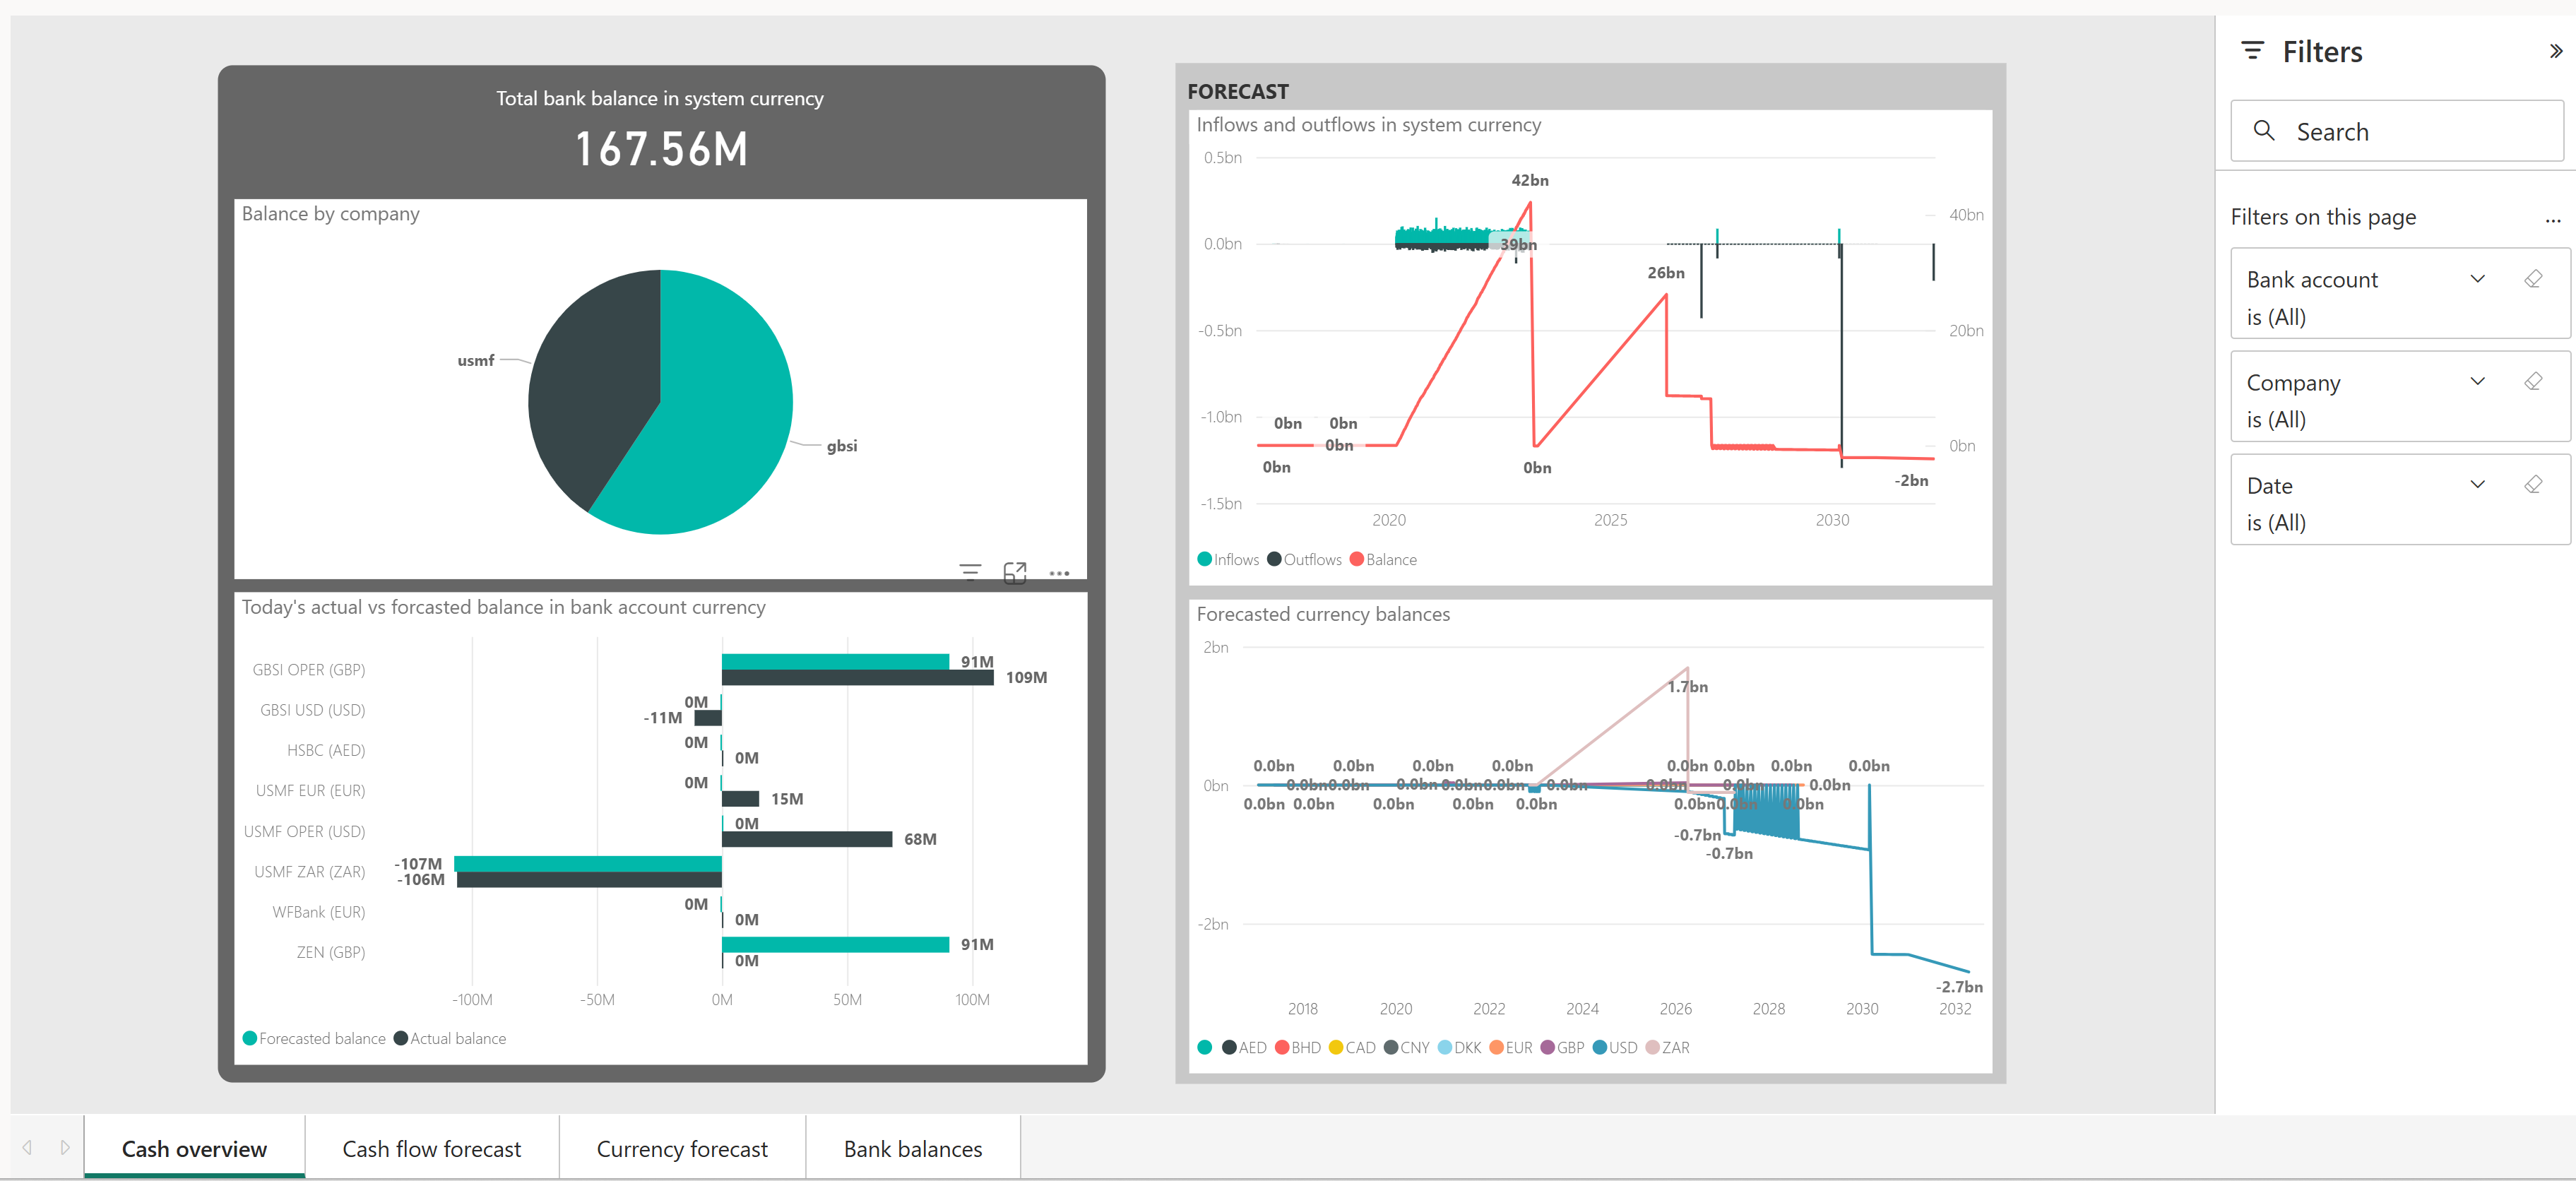
Task: Open the Bank balances tab
Action: point(912,1149)
